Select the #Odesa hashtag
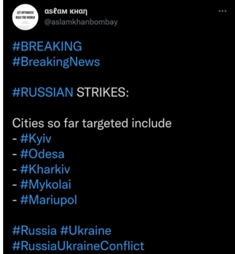This screenshot has width=235, height=254. coord(42,154)
